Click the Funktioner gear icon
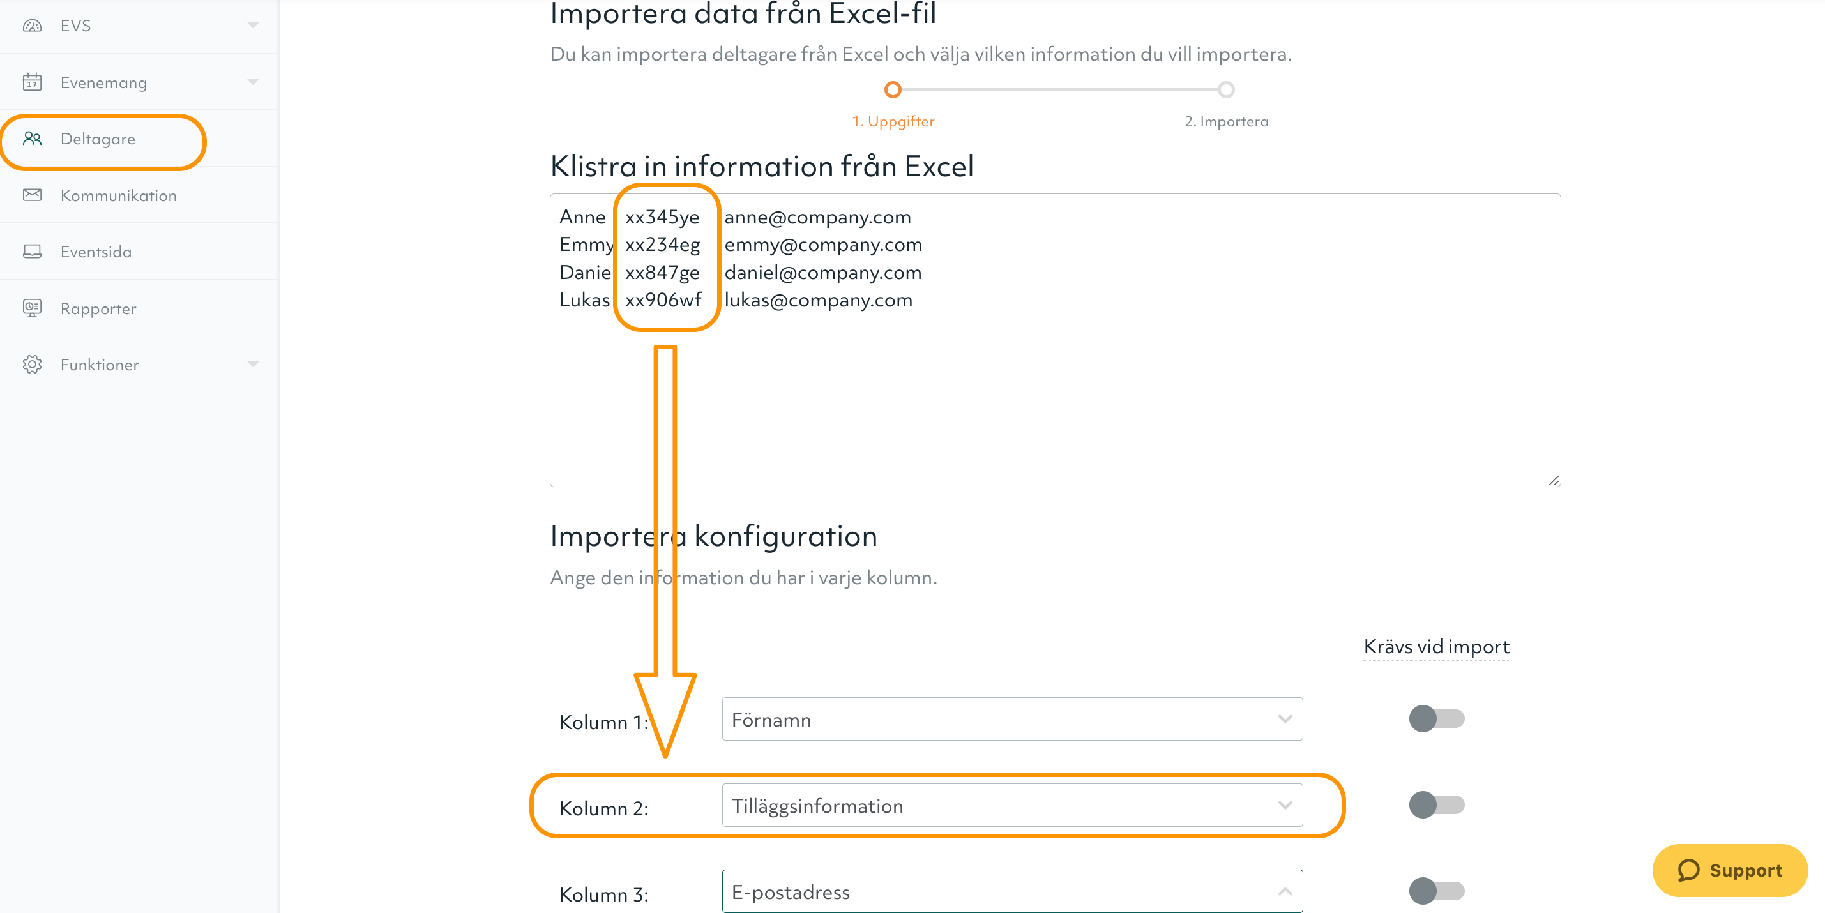1825x913 pixels. pyautogui.click(x=32, y=365)
